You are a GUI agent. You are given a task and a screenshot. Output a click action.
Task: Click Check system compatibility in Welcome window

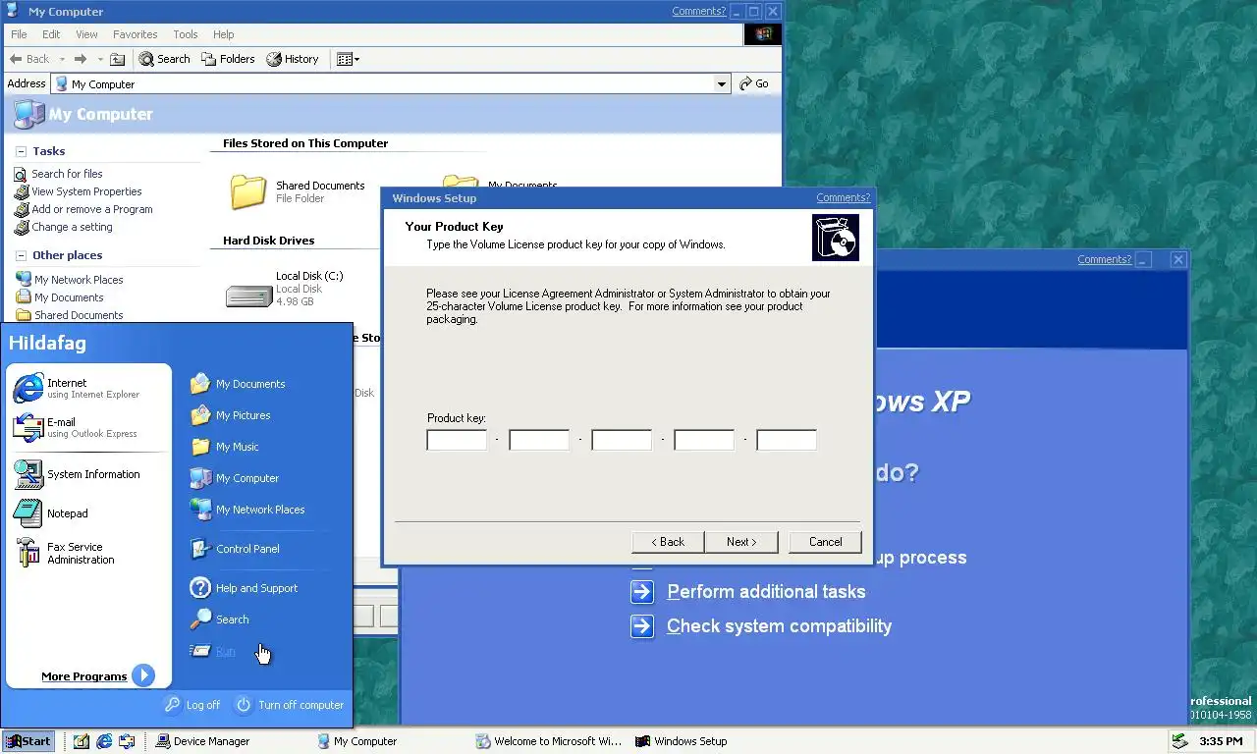pyautogui.click(x=779, y=626)
